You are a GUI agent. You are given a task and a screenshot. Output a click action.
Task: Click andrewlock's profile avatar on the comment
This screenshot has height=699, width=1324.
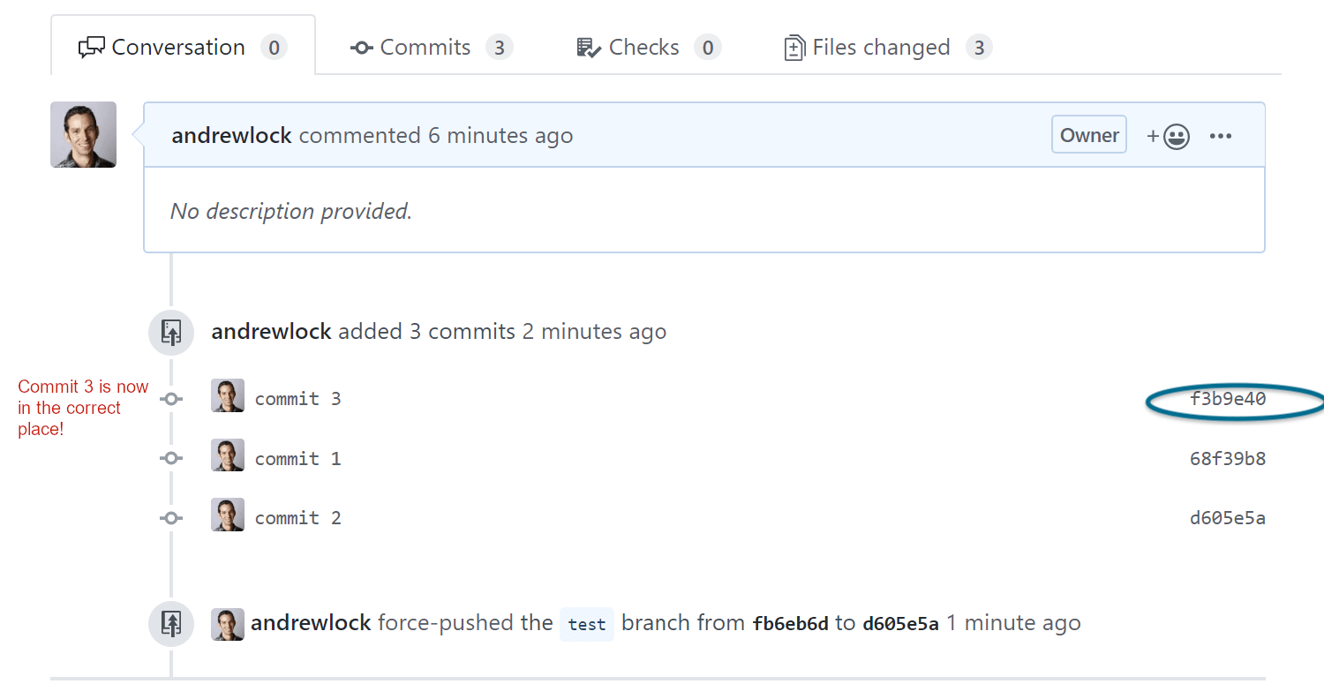(x=83, y=134)
